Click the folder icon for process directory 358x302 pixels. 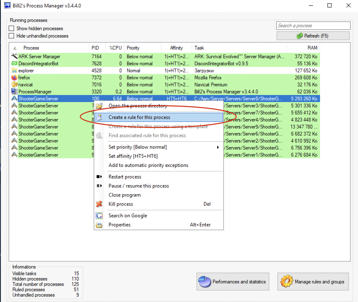coord(99,106)
